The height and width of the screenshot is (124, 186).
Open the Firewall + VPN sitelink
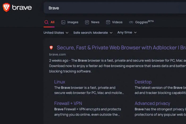tap(68, 103)
